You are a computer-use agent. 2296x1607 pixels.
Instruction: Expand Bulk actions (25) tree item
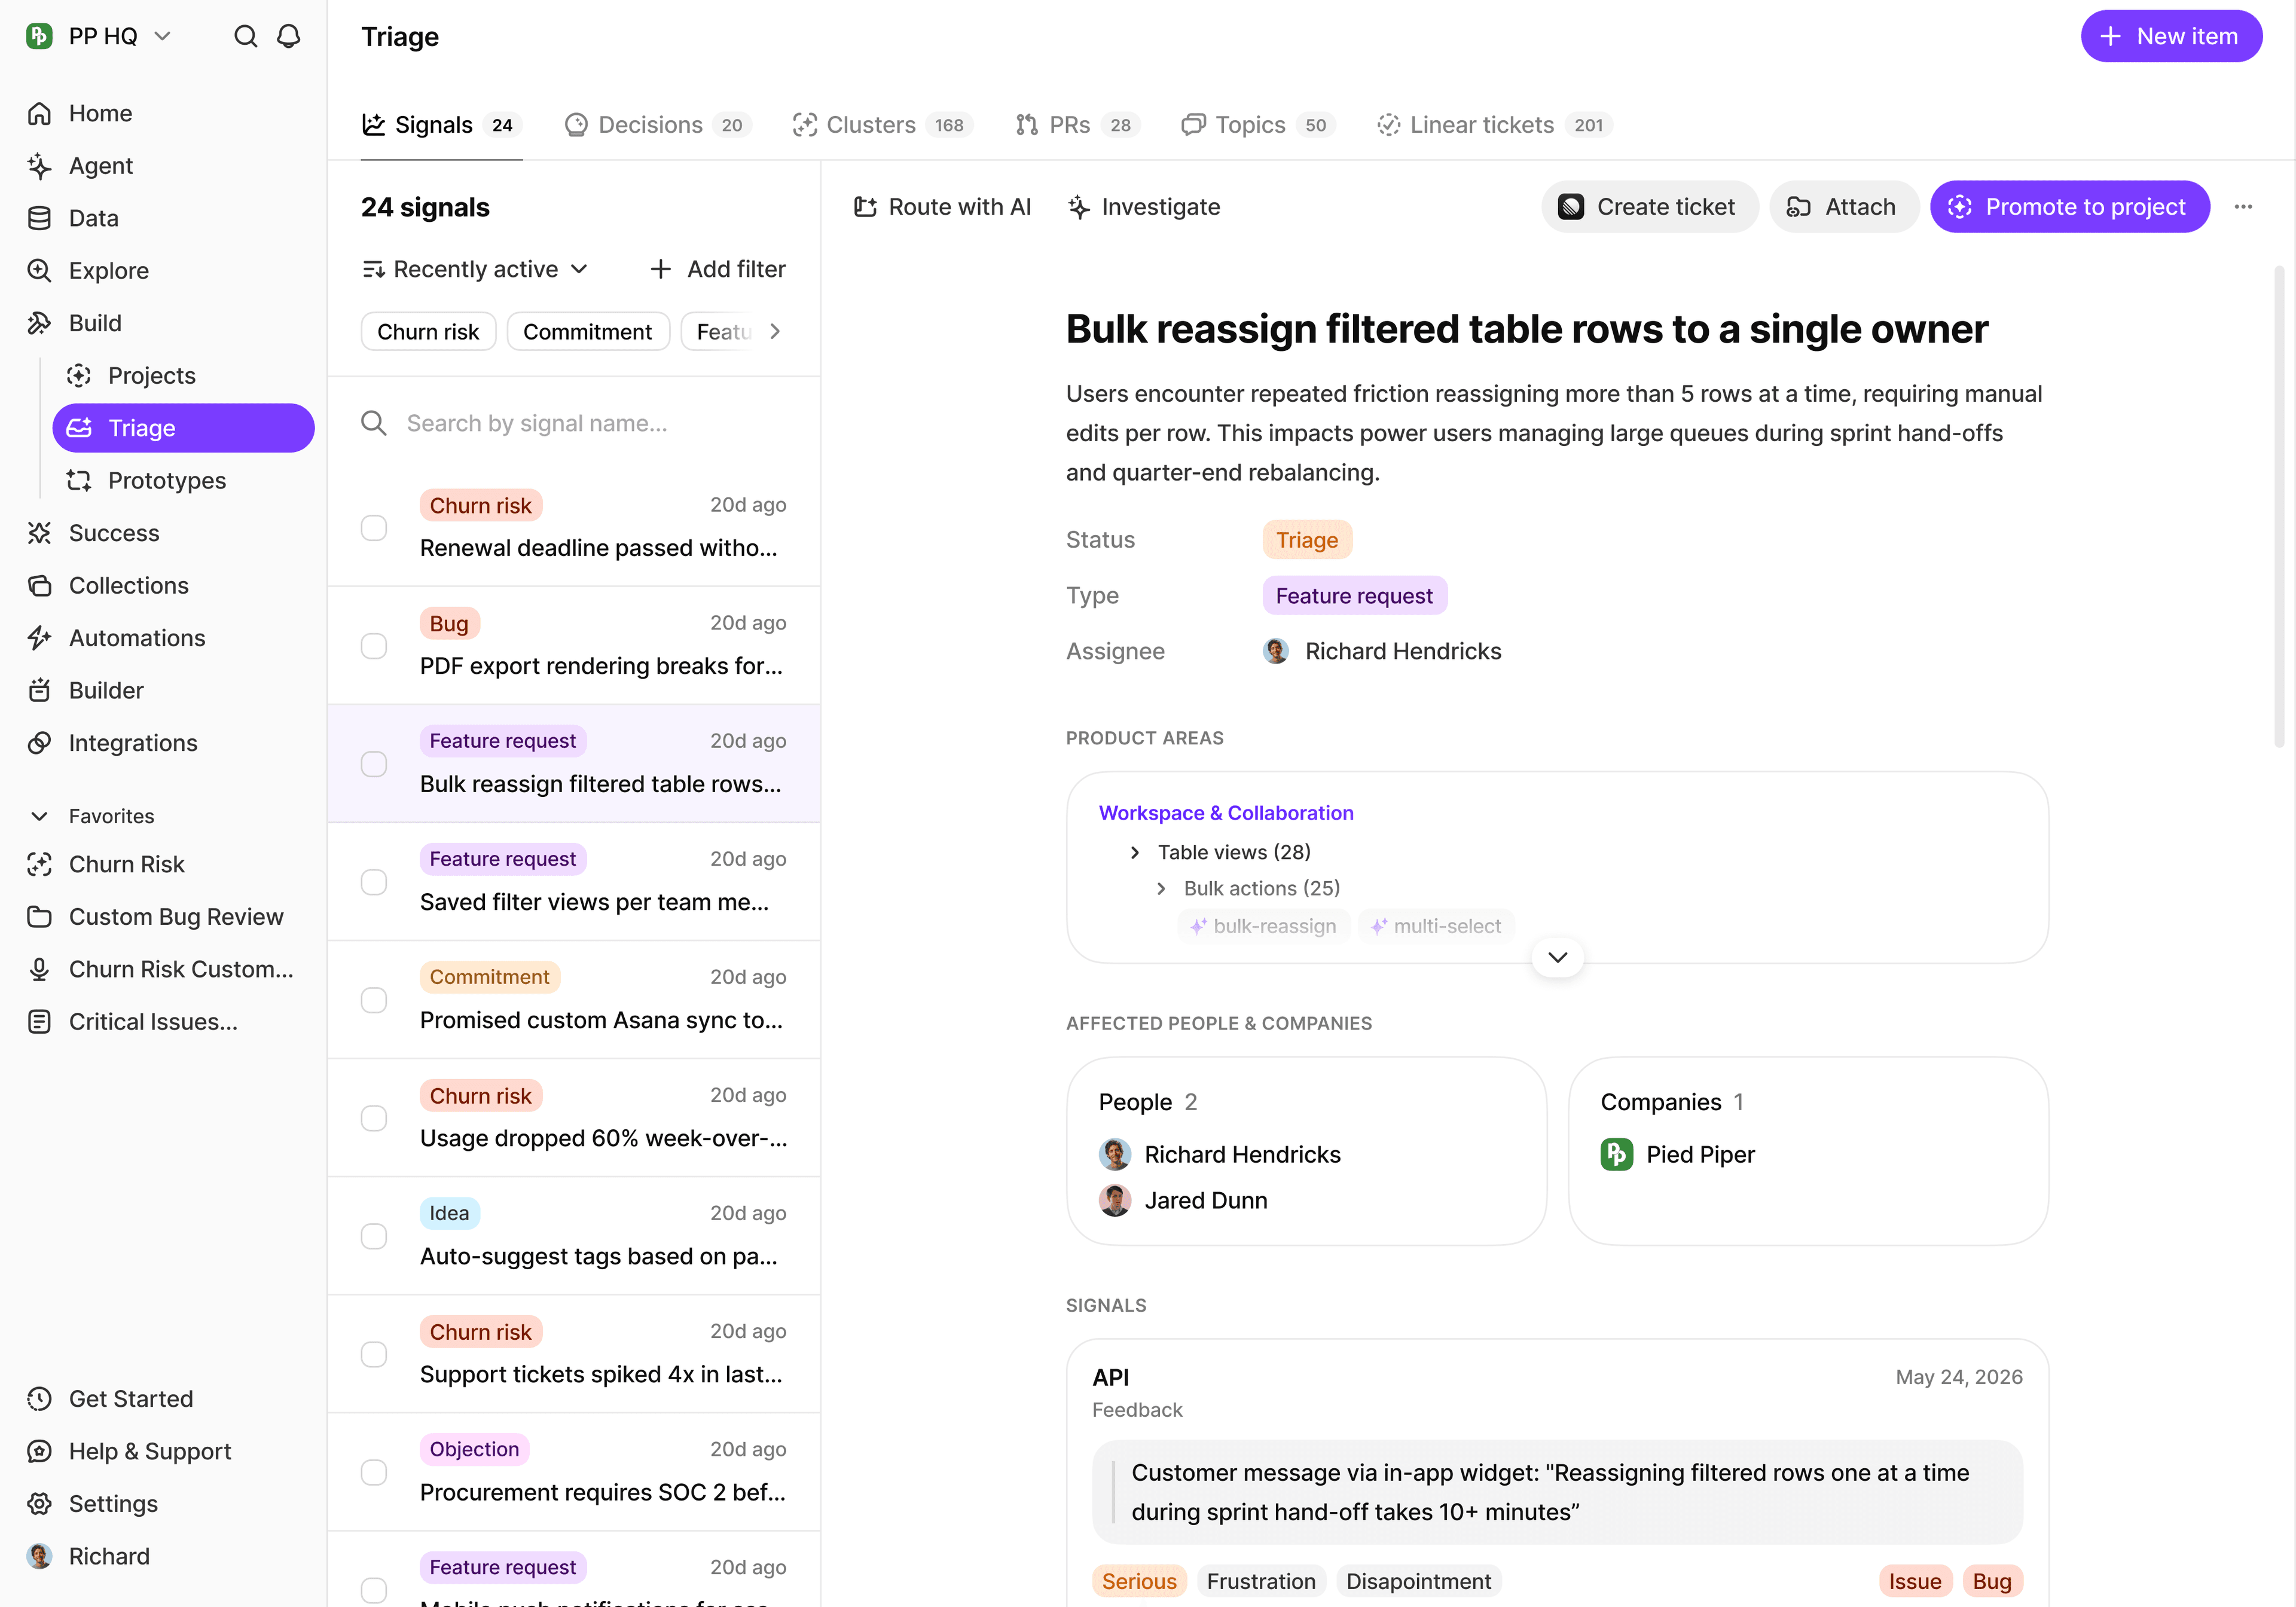[x=1161, y=888]
